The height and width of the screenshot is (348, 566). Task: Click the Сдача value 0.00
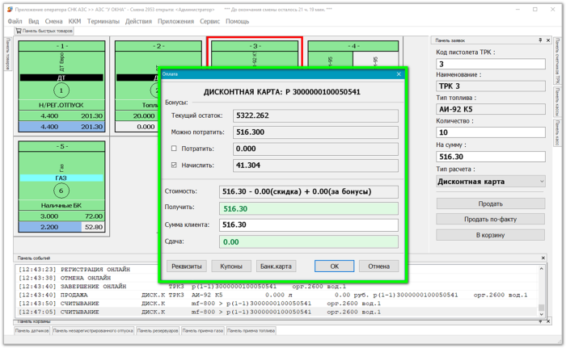pyautogui.click(x=309, y=242)
